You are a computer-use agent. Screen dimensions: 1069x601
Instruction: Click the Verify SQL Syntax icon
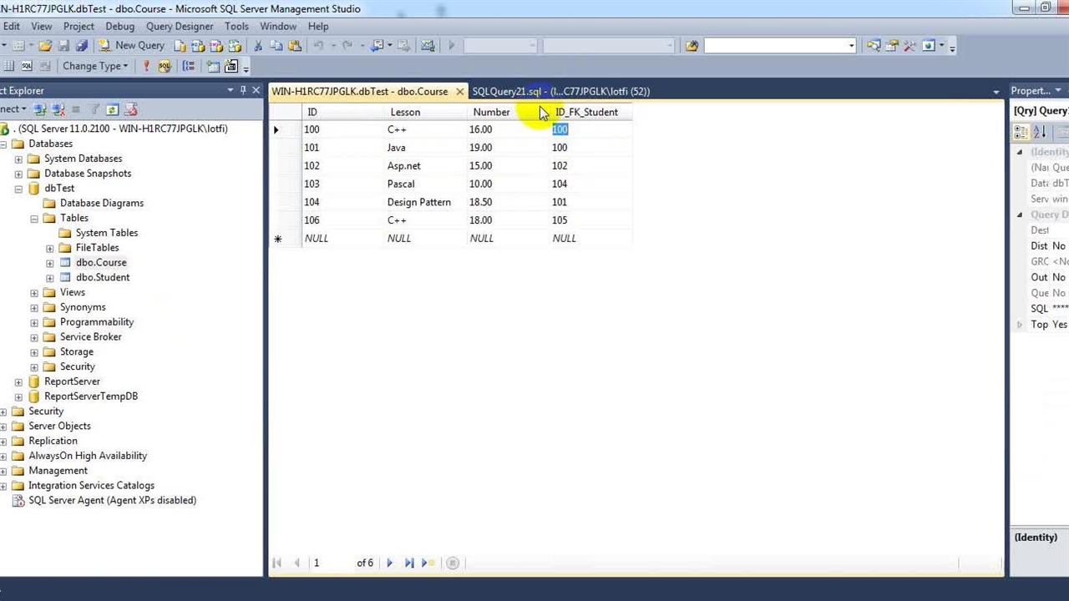click(165, 67)
